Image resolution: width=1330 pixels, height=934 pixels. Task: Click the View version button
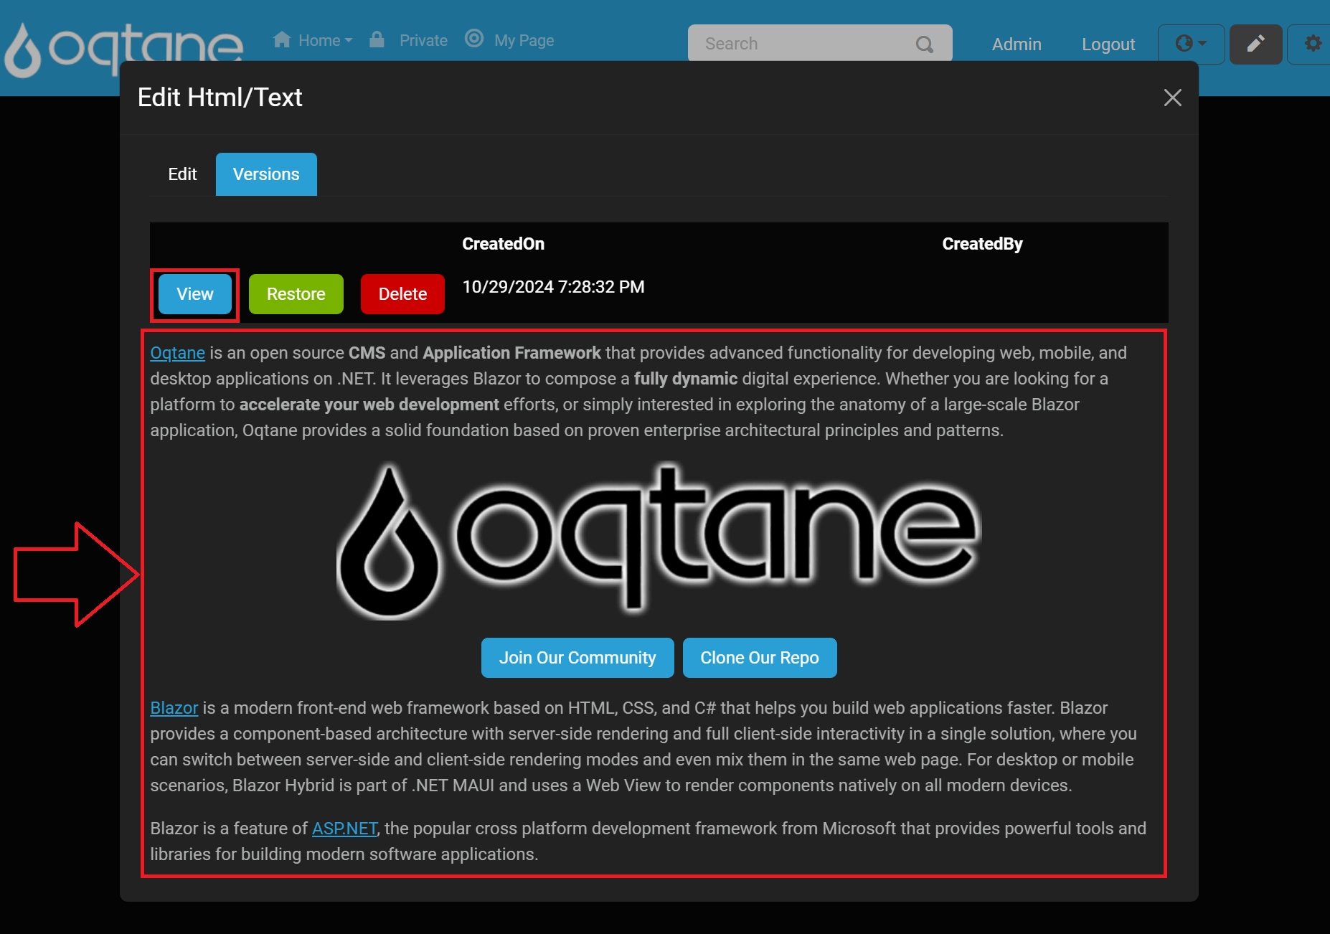(x=195, y=294)
